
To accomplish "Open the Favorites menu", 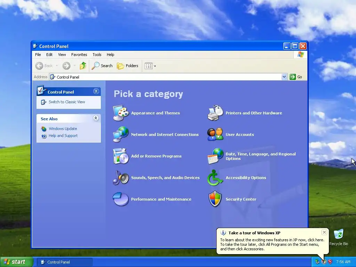I will click(79, 55).
